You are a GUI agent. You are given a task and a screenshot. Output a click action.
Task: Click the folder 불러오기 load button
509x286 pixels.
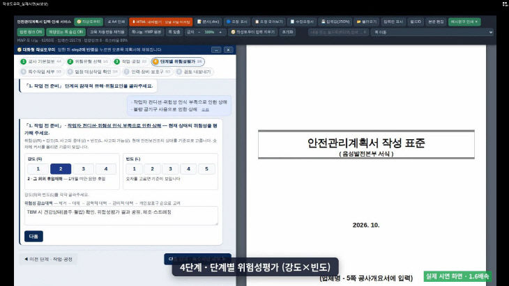pos(367,22)
